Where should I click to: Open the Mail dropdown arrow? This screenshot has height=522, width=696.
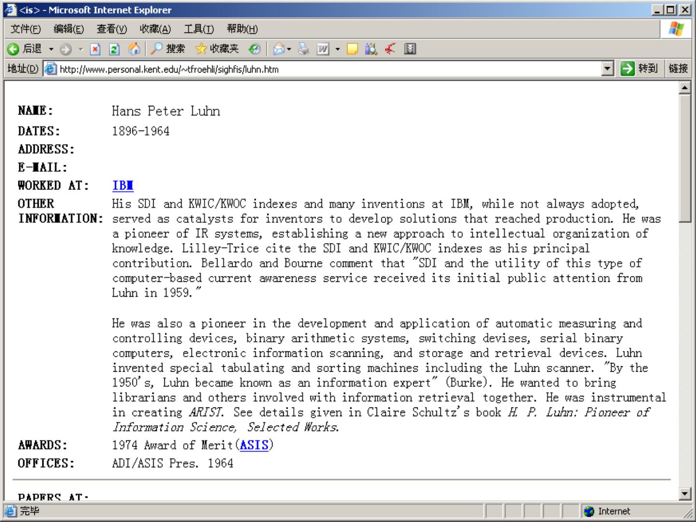tap(289, 49)
